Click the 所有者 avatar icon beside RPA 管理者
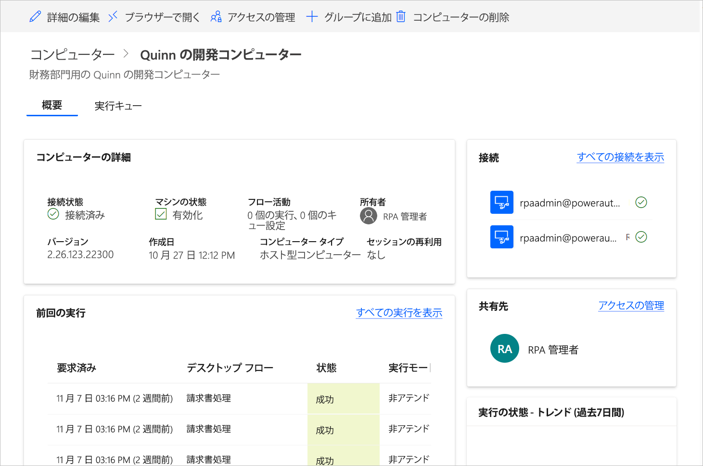Screen dimensions: 703x466 (369, 216)
